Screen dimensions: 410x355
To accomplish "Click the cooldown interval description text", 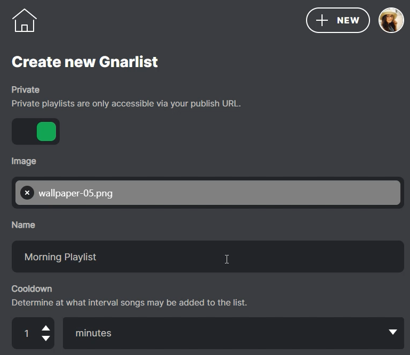I will (x=129, y=302).
